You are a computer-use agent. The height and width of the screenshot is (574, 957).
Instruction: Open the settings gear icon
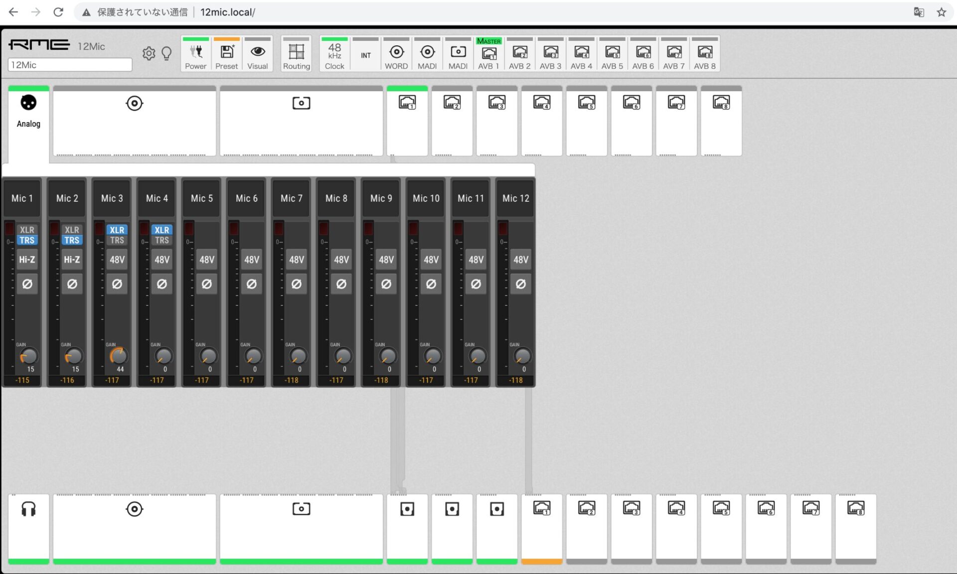click(149, 53)
